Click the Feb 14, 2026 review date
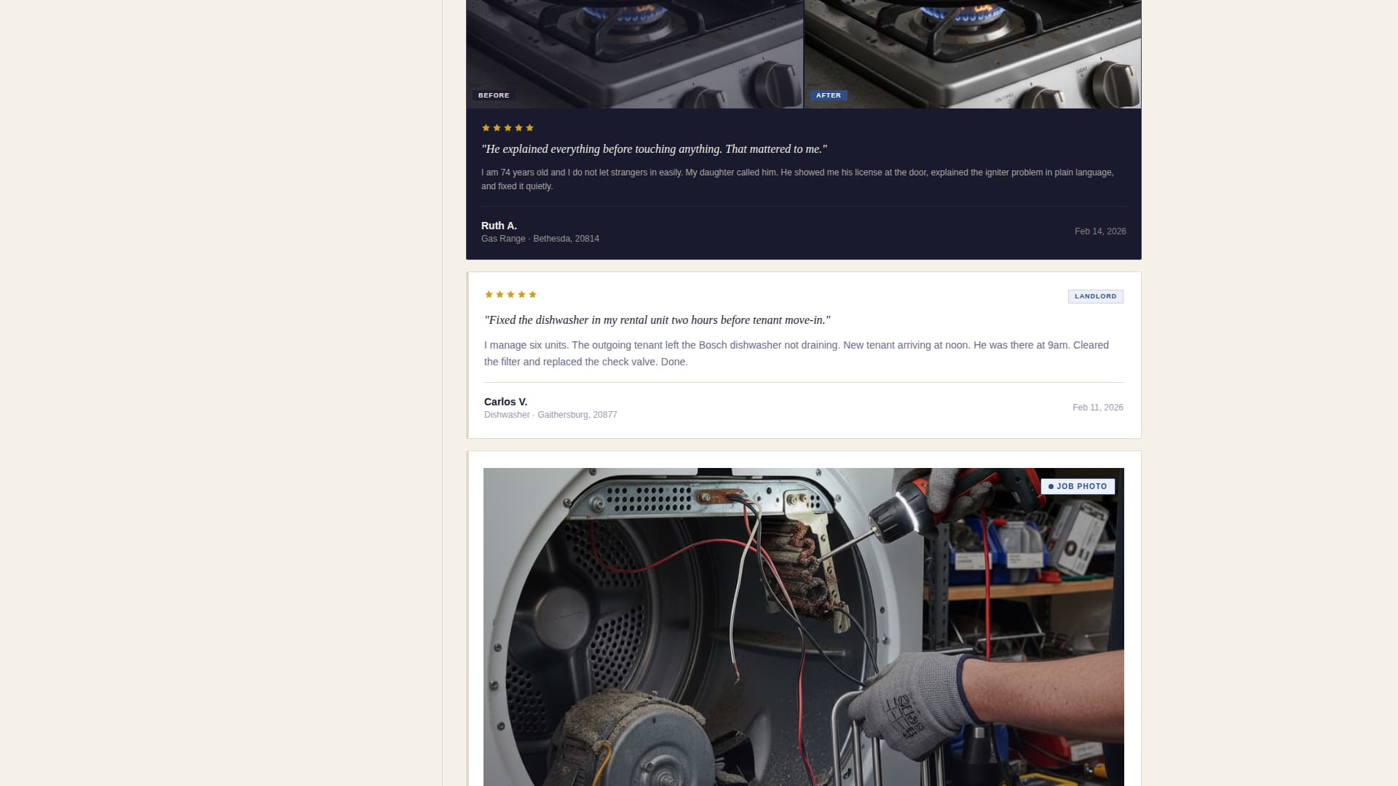This screenshot has height=786, width=1398. click(x=1100, y=231)
